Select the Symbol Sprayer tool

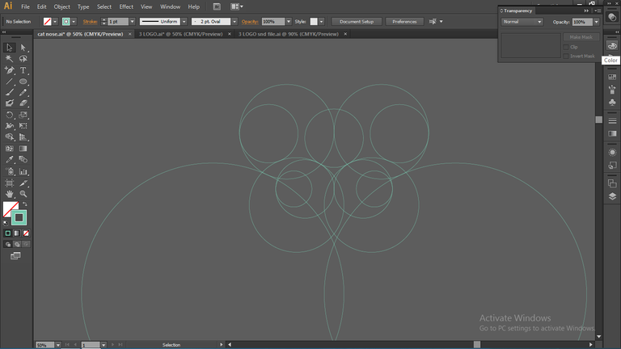[x=9, y=171]
